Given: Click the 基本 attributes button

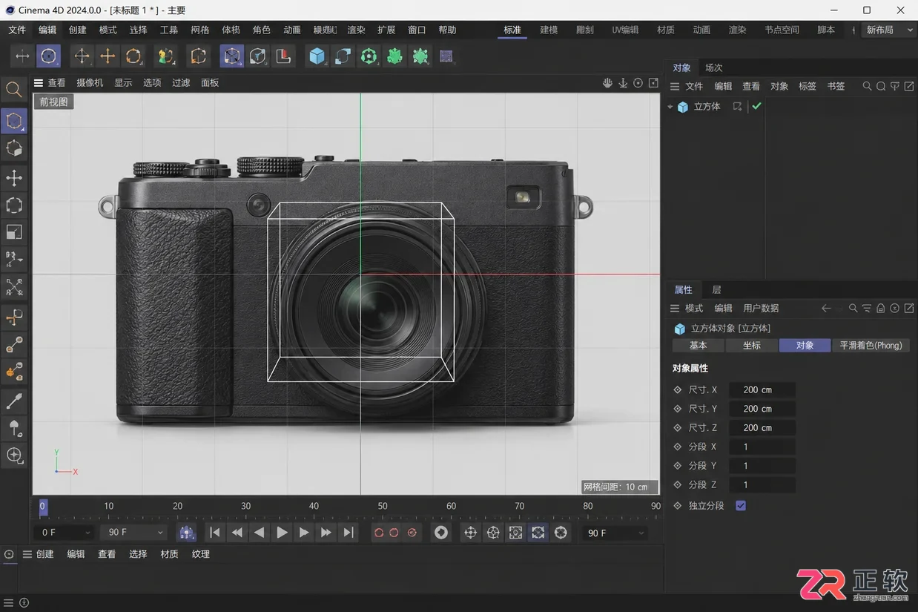Looking at the screenshot, I should 698,346.
